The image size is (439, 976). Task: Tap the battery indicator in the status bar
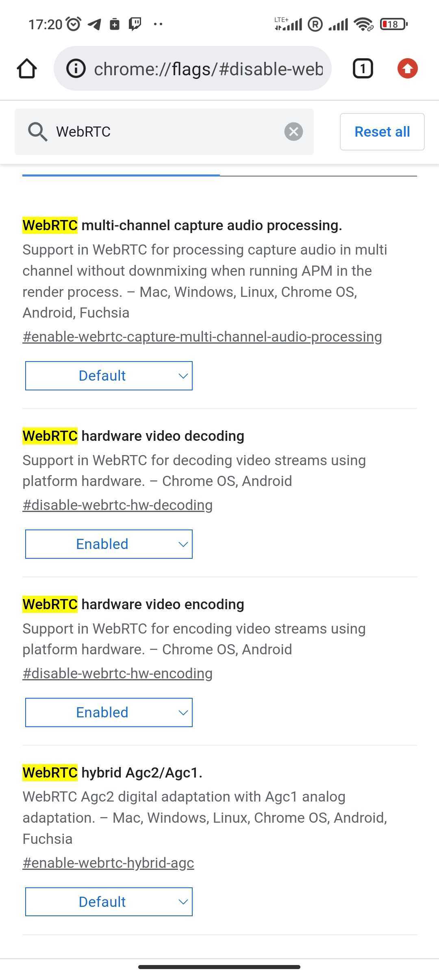coord(391,24)
